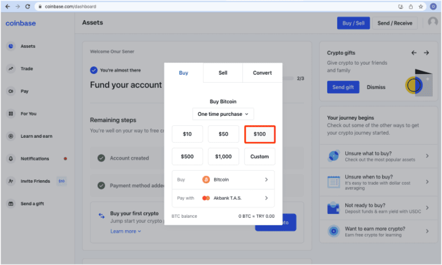Open Learn and earn icon in sidebar
Viewport: 442px width, 265px height.
(x=11, y=136)
